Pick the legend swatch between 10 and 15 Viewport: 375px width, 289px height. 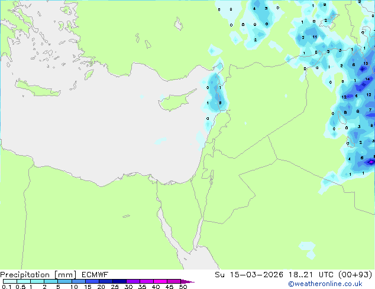pos(78,281)
